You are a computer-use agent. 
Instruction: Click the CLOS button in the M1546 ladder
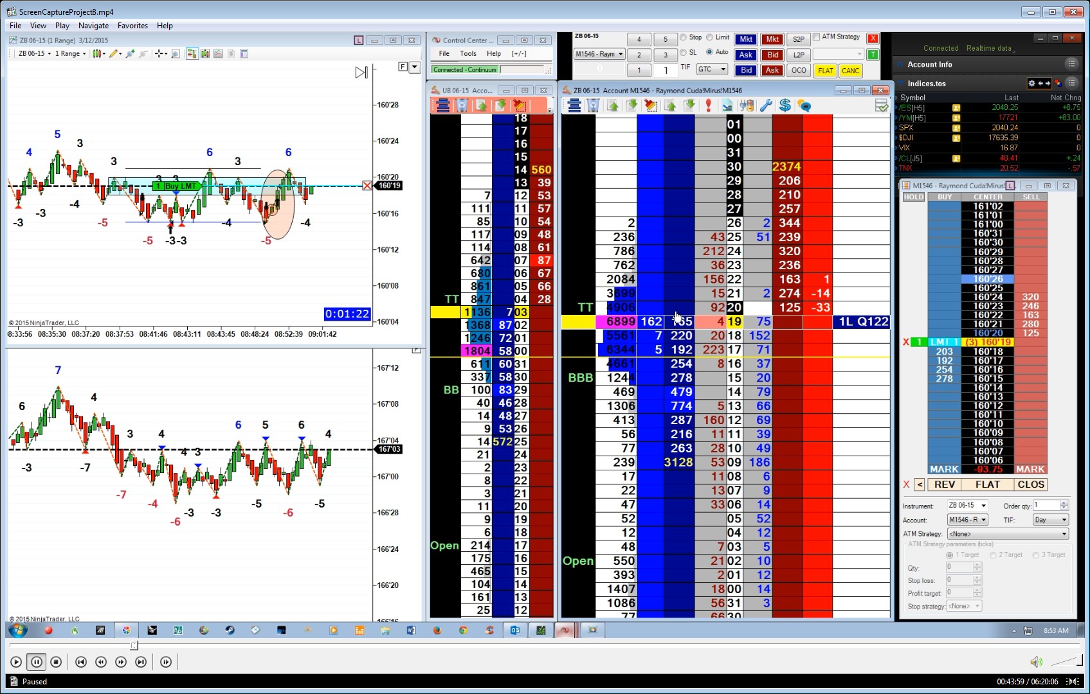(x=1031, y=485)
